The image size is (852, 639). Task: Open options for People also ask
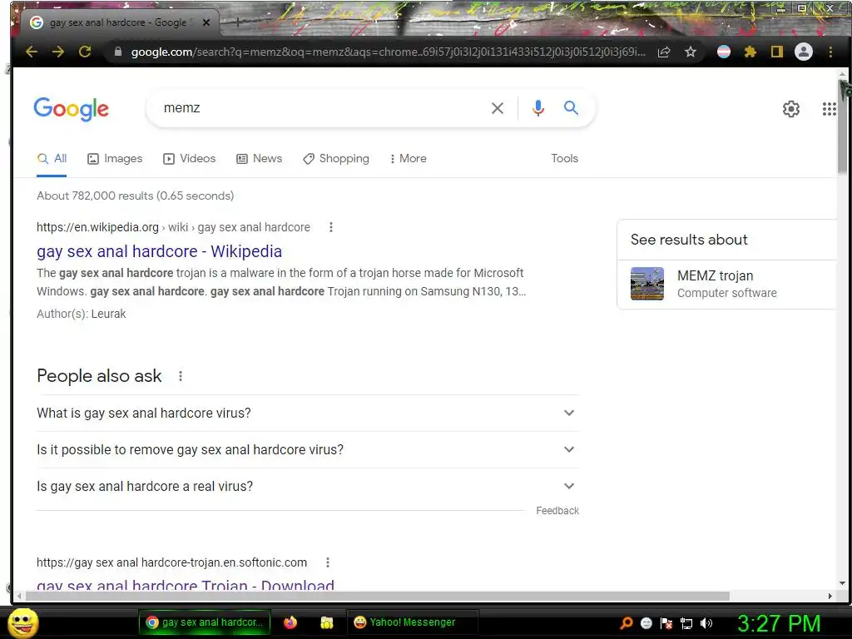[x=181, y=376]
